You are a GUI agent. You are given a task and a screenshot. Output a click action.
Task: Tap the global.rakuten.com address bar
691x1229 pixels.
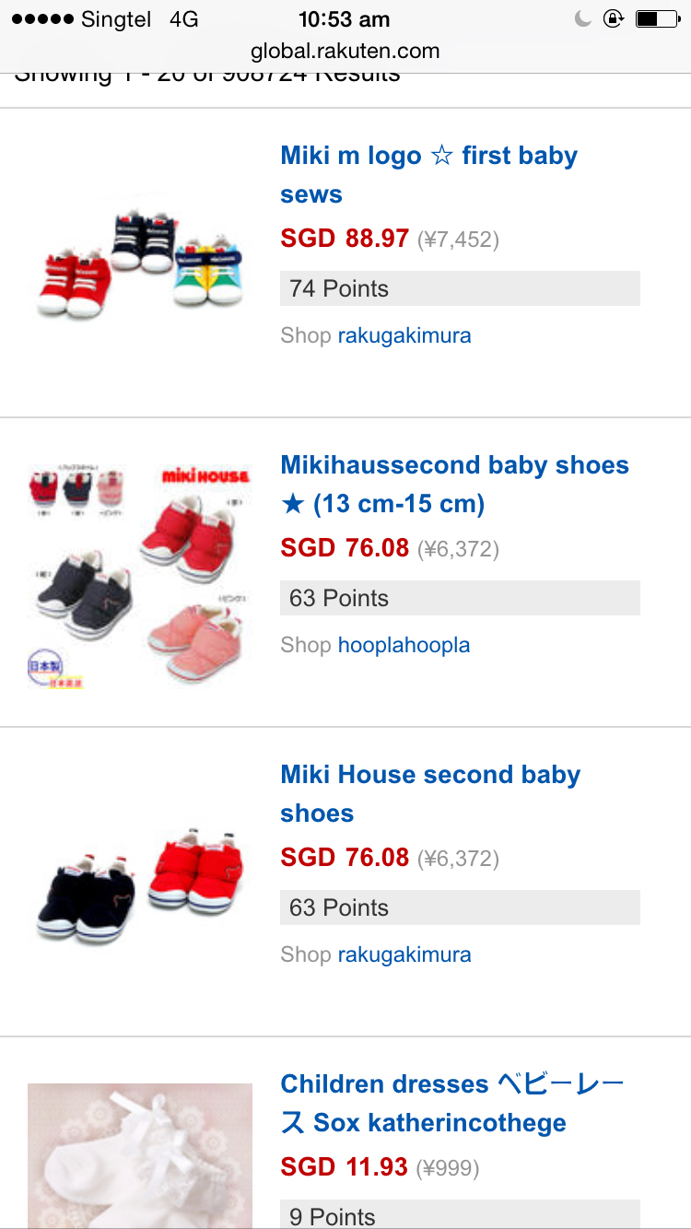[345, 52]
